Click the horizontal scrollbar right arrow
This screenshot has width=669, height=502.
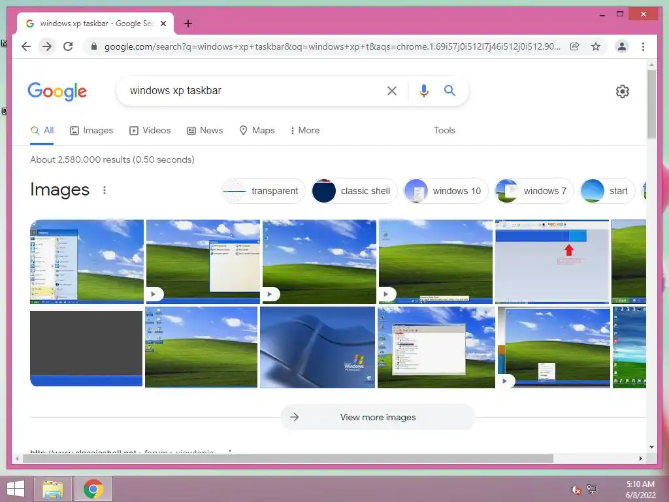[x=641, y=458]
